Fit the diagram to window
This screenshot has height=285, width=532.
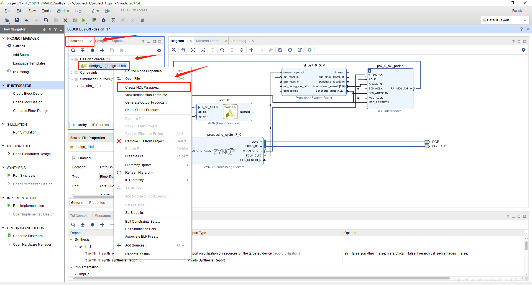(193, 50)
